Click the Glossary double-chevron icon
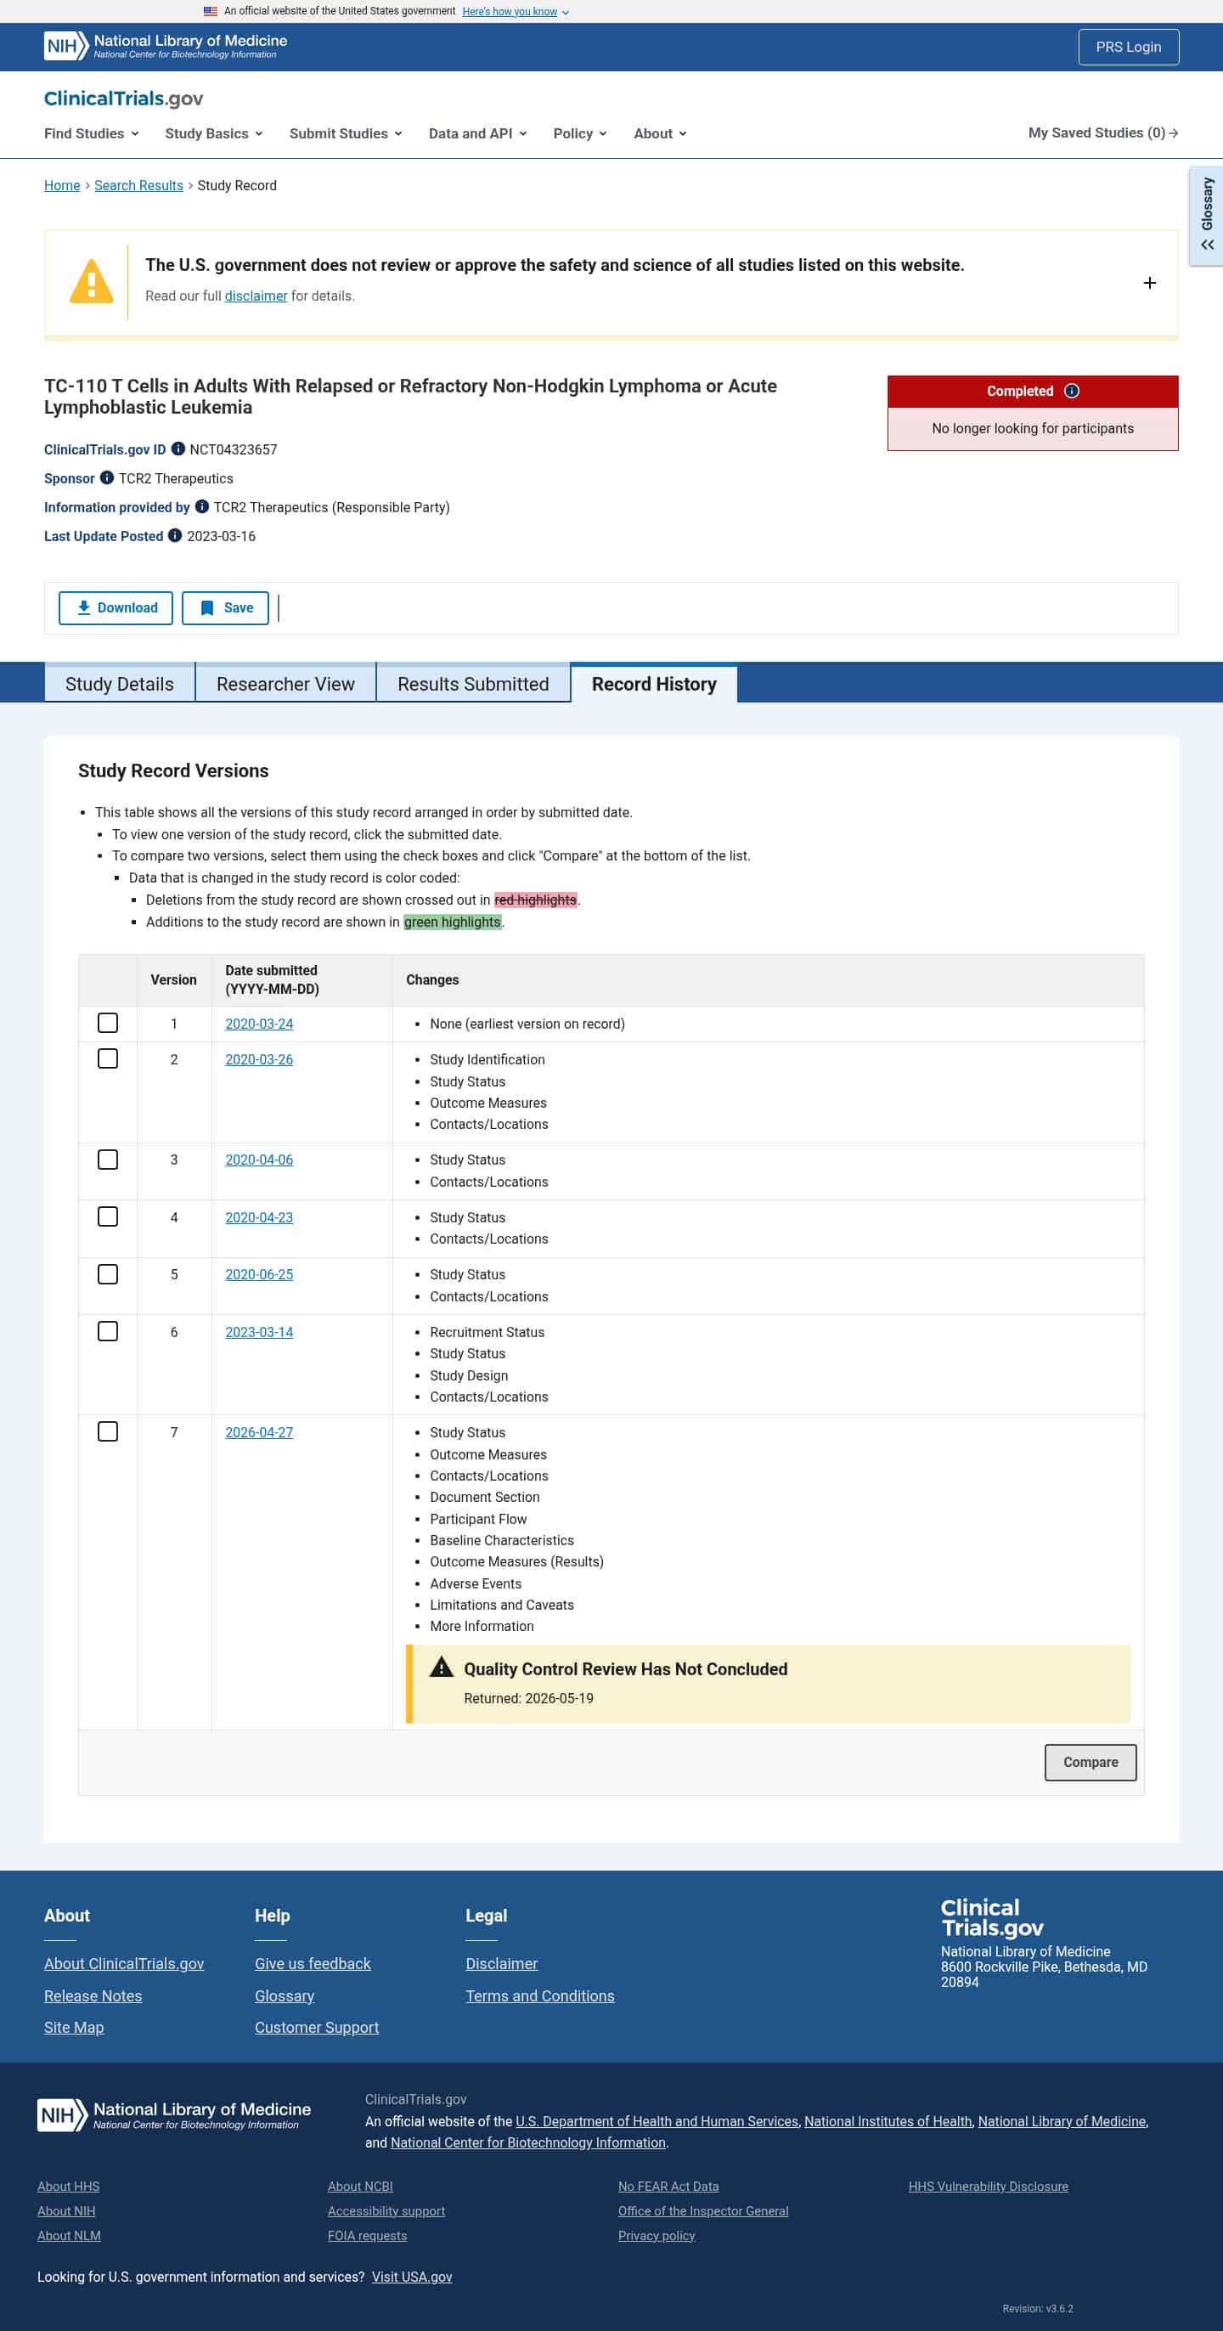1223x2331 pixels. point(1208,246)
